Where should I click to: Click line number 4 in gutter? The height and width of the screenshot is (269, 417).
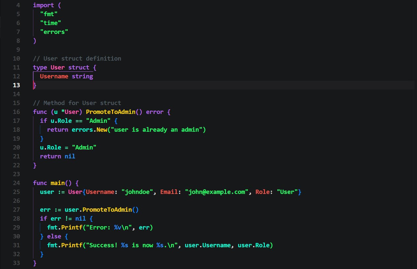18,5
